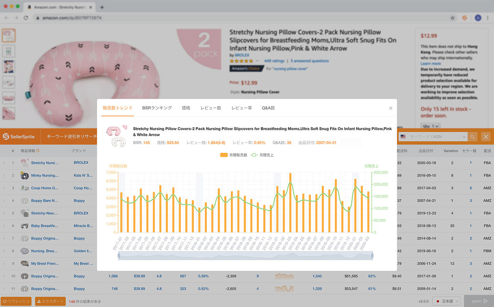The height and width of the screenshot is (307, 494).
Task: Open the 3 answered questions link
Action: click(x=310, y=61)
